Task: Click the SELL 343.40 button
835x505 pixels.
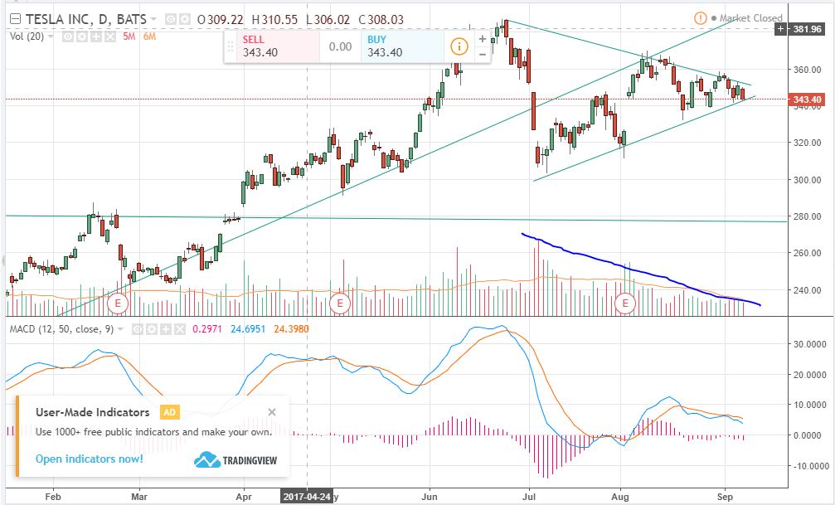Action: [278, 46]
